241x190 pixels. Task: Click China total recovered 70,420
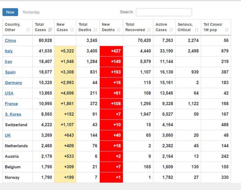(x=144, y=40)
